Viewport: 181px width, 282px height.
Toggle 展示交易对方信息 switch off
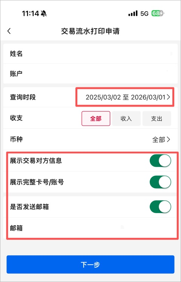click(160, 161)
